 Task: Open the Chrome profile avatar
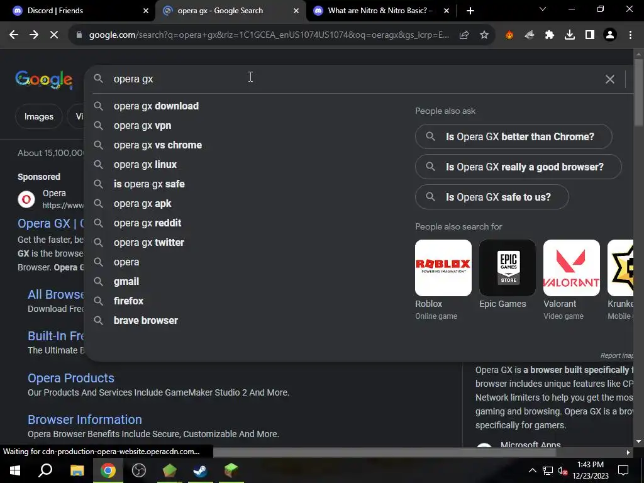[x=610, y=35]
